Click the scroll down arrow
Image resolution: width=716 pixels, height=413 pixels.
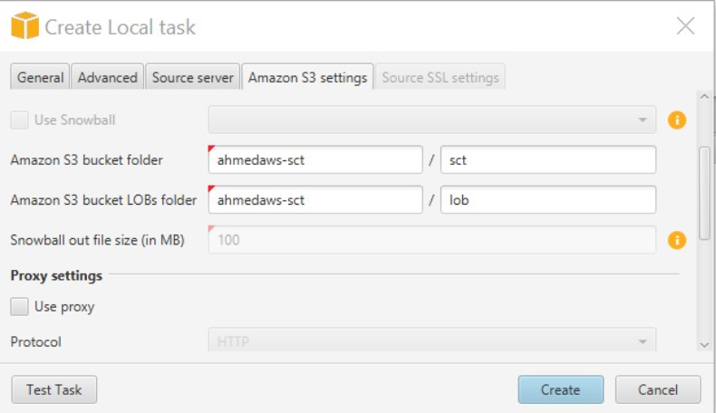coord(704,344)
